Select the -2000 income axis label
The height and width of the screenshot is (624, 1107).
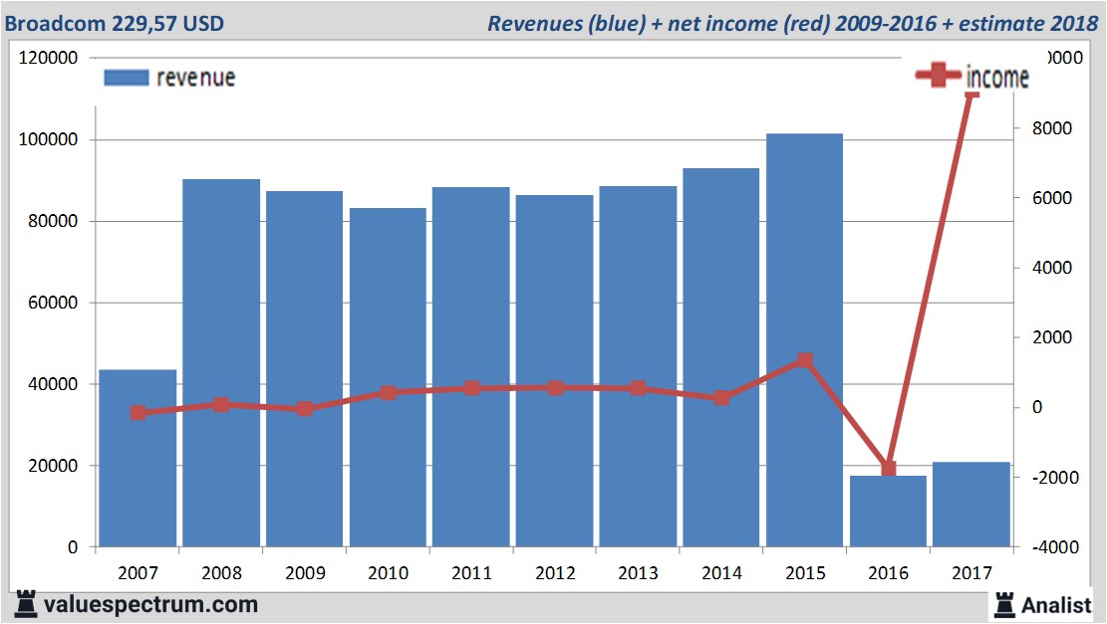1055,478
